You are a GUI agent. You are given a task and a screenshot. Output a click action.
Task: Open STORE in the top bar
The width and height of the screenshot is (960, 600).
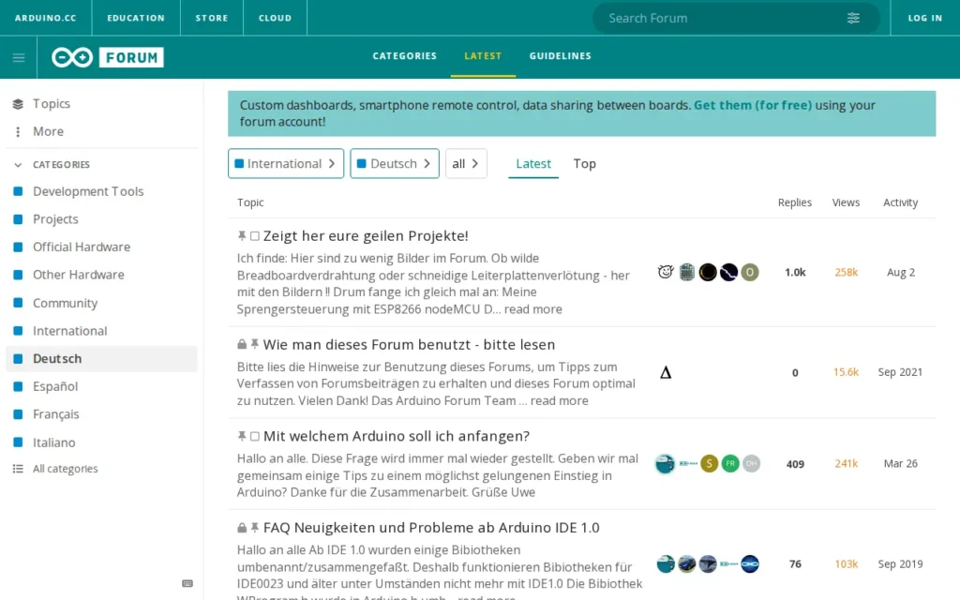point(212,18)
